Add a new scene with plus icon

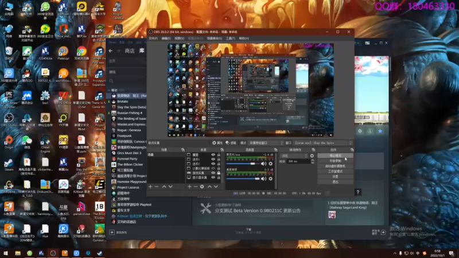[x=150, y=187]
